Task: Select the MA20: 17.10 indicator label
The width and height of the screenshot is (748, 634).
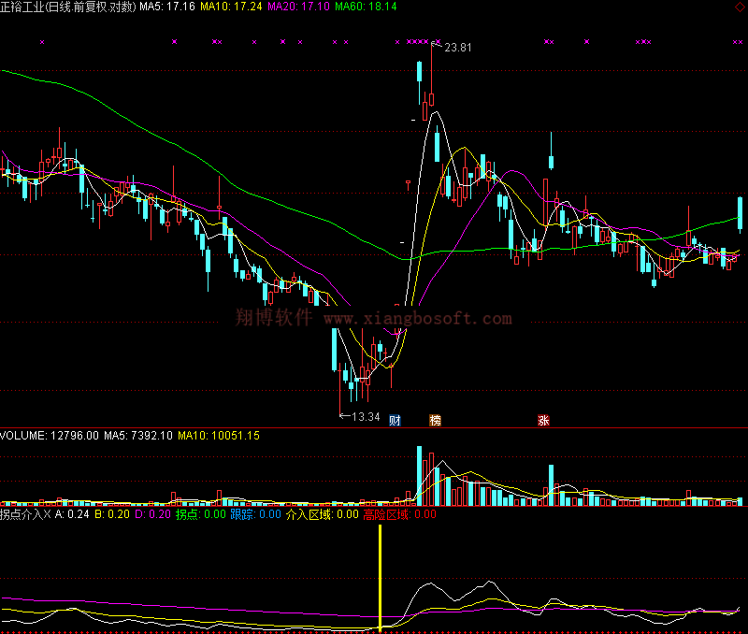Action: tap(298, 7)
